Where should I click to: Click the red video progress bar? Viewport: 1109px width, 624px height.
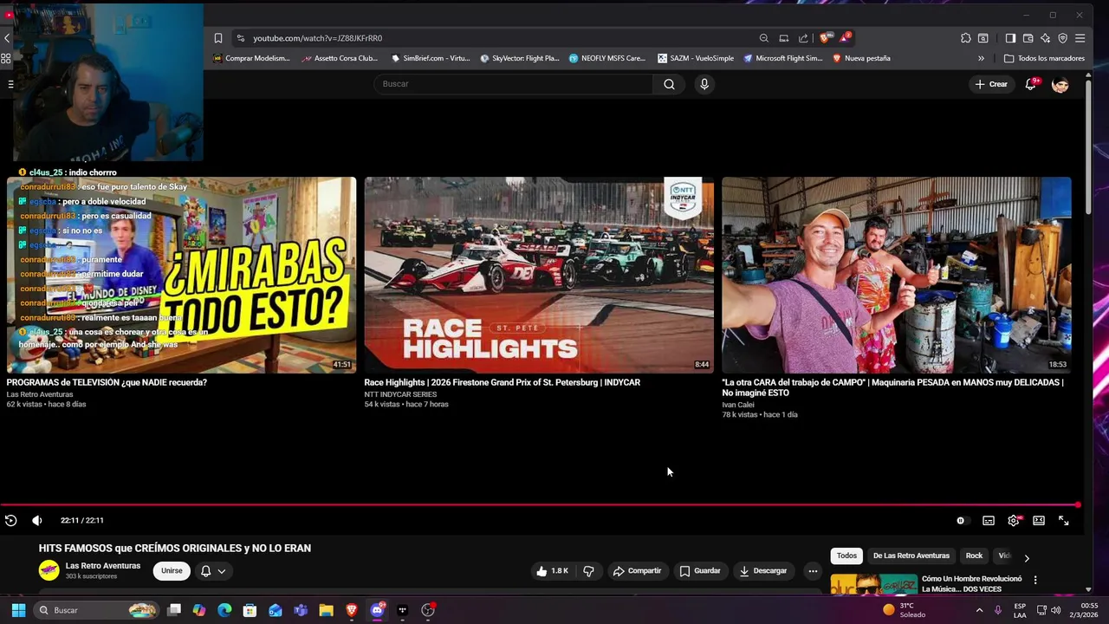[x=539, y=504]
